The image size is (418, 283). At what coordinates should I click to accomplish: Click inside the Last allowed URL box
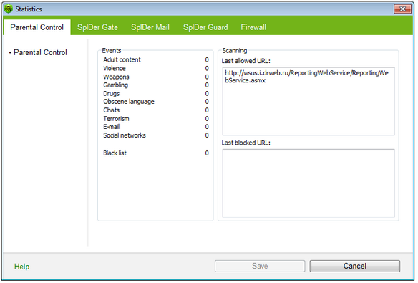[x=308, y=101]
